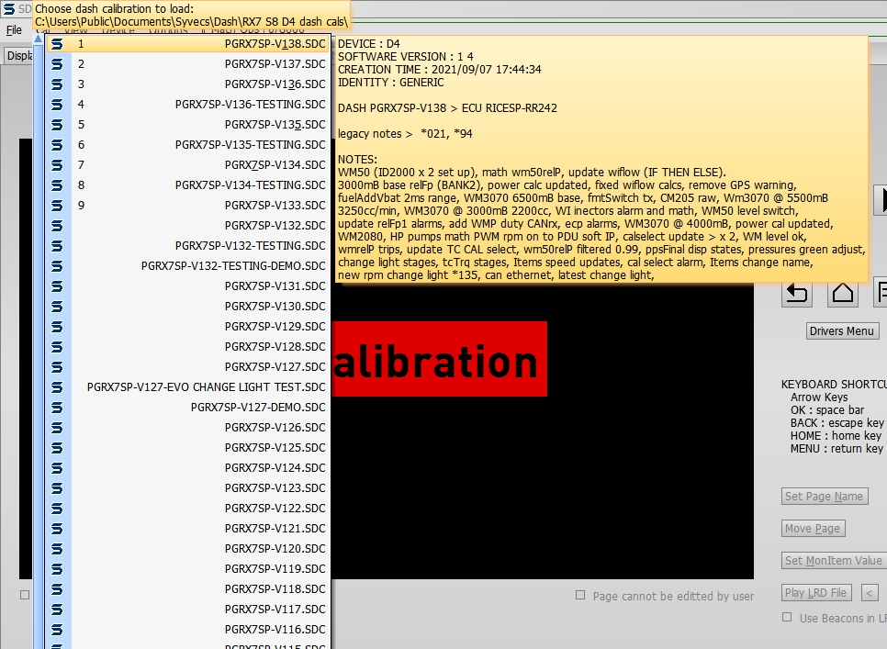Click the file icon next to PGRX7SP-V127-DEMO.SDC
This screenshot has width=887, height=649.
57,408
